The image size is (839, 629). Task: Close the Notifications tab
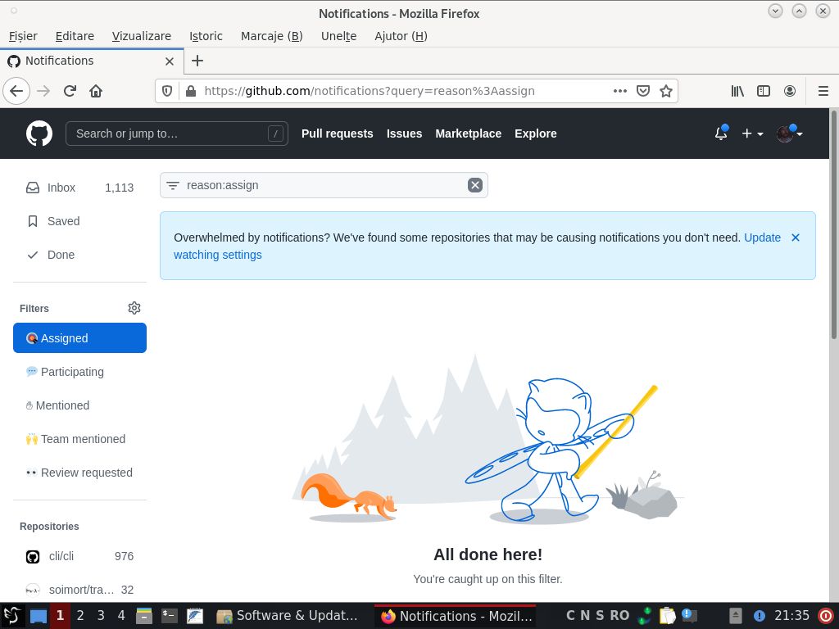click(x=170, y=61)
